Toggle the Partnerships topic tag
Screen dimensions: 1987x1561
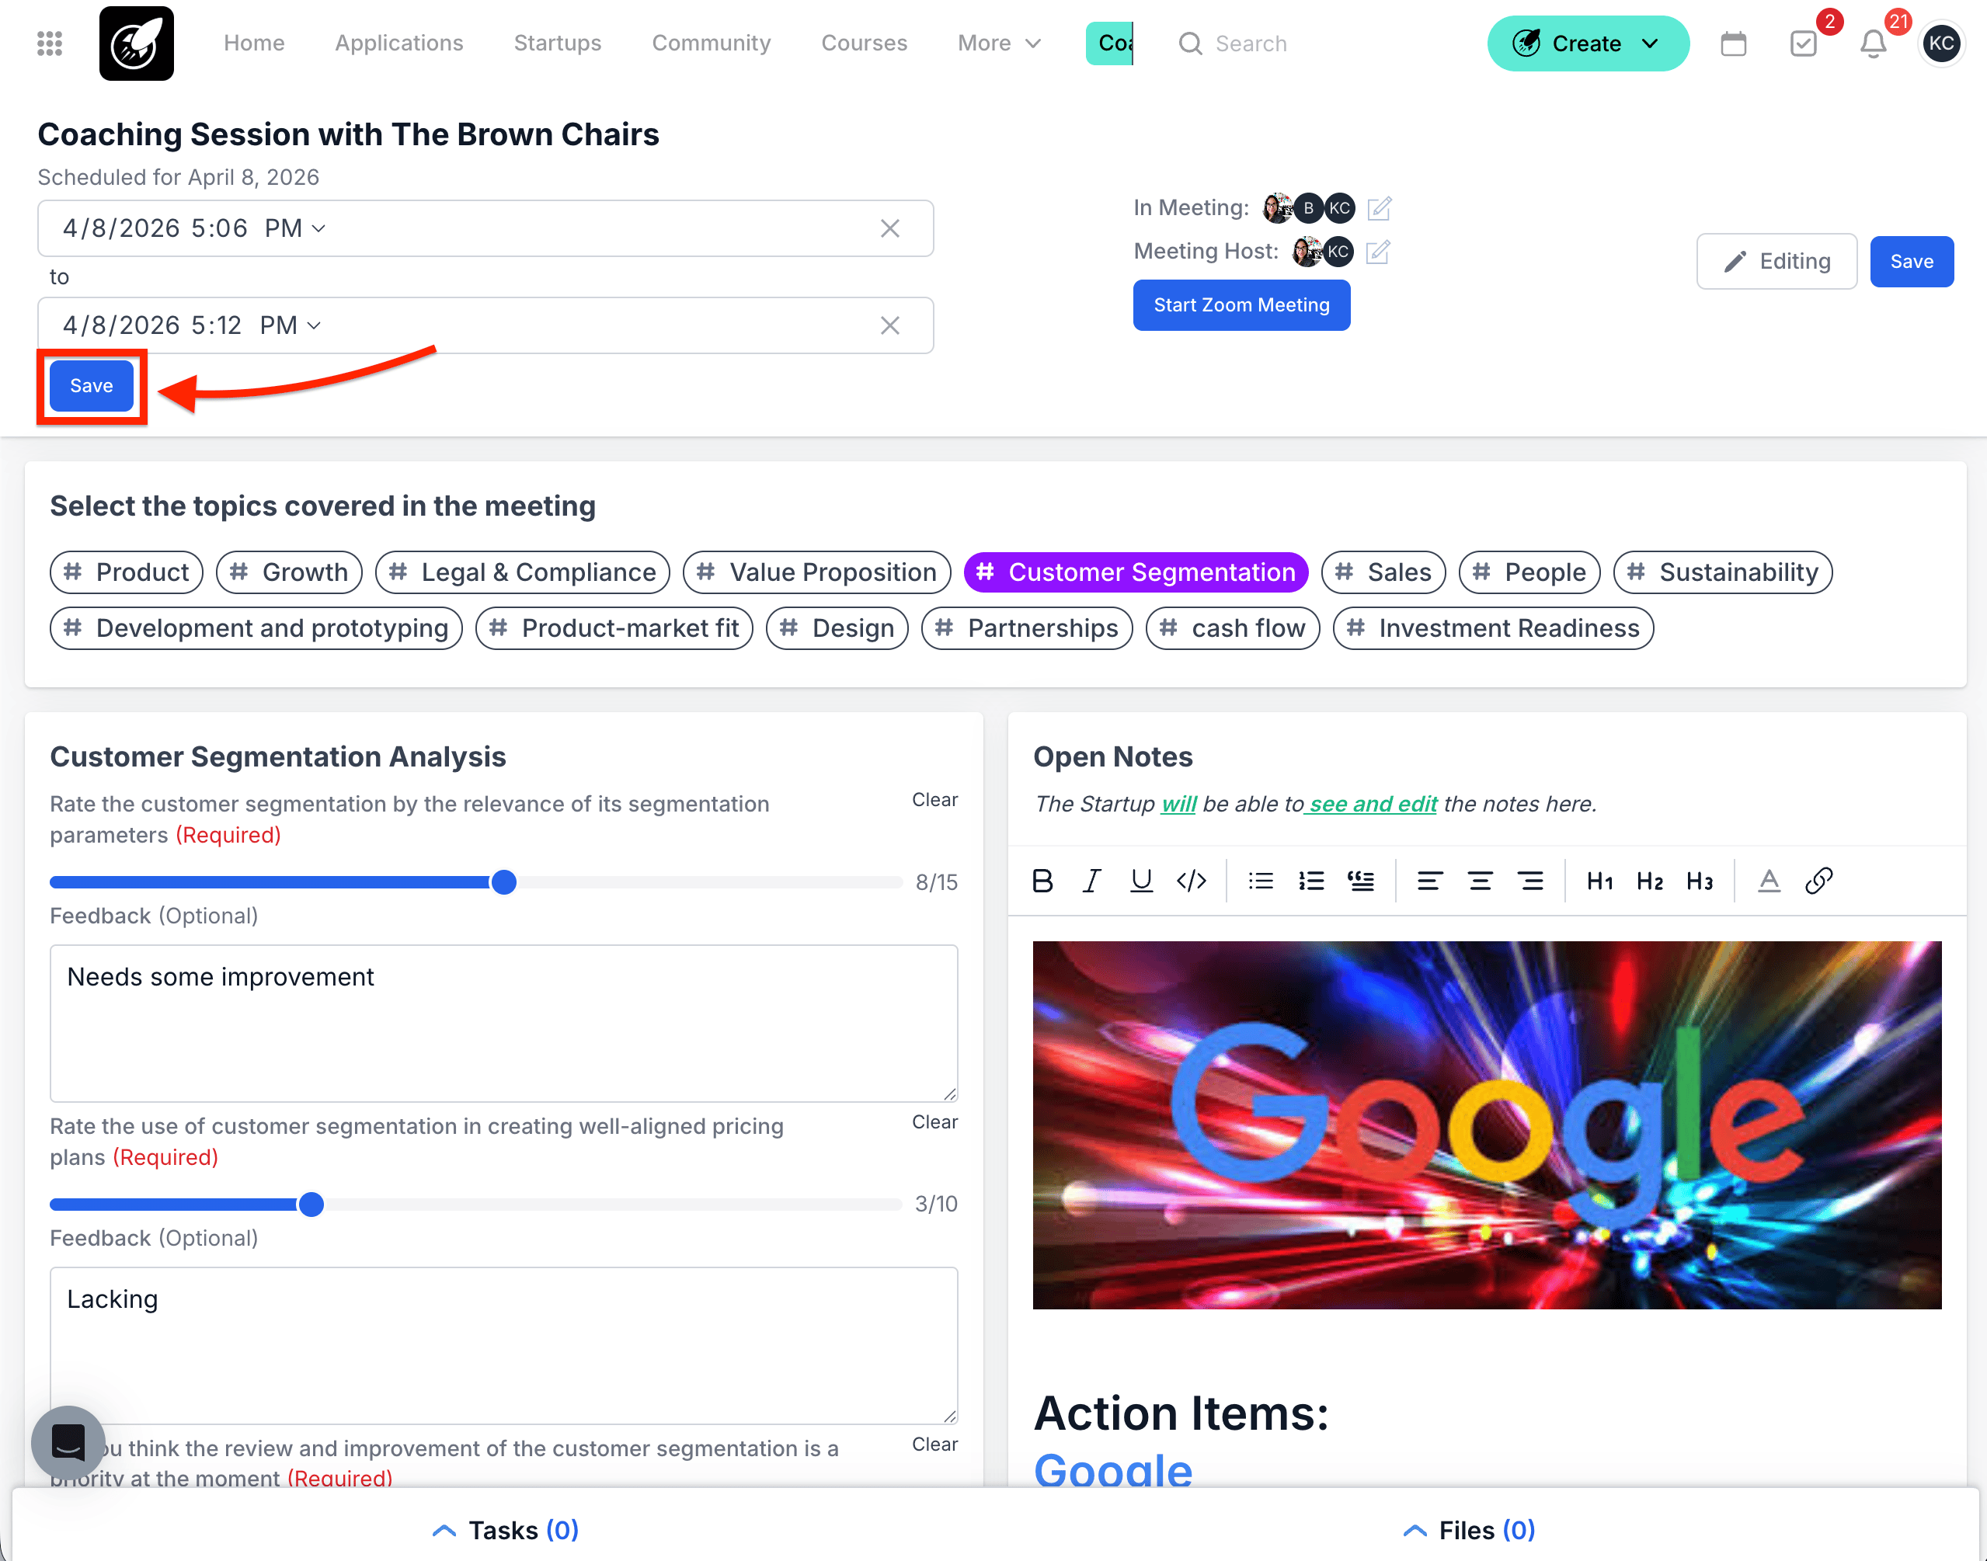tap(1028, 629)
